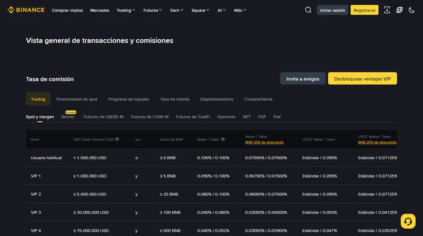Select Futuros de COIN-M sub-tab
423x236 pixels.
[149, 117]
